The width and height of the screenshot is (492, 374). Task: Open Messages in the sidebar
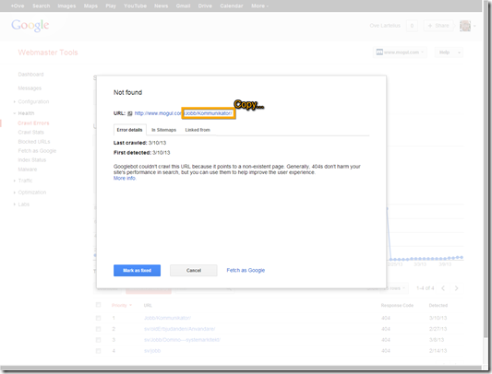click(x=30, y=88)
